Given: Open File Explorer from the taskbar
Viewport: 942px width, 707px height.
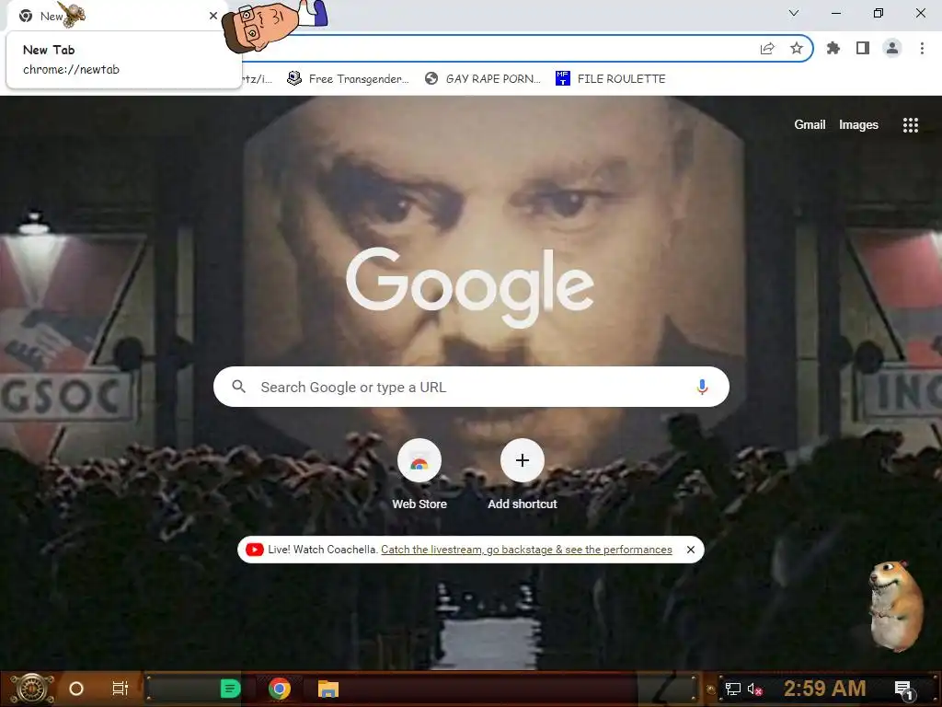Looking at the screenshot, I should pyautogui.click(x=328, y=689).
